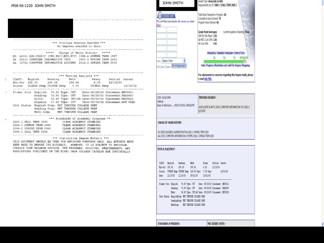Click the M58-56-1220 JOHN SMITH header text
This screenshot has height=243, width=324.
click(33, 6)
